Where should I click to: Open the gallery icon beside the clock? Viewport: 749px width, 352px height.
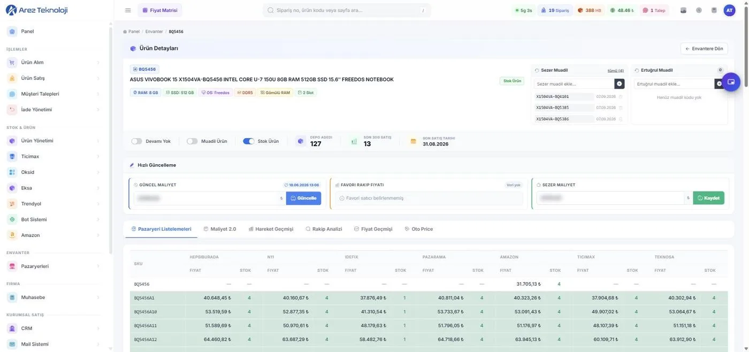(x=683, y=10)
